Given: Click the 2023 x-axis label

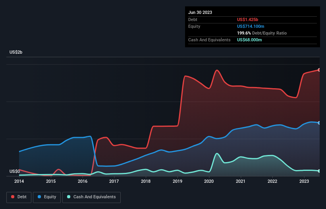Looking at the screenshot, I should point(304,181).
